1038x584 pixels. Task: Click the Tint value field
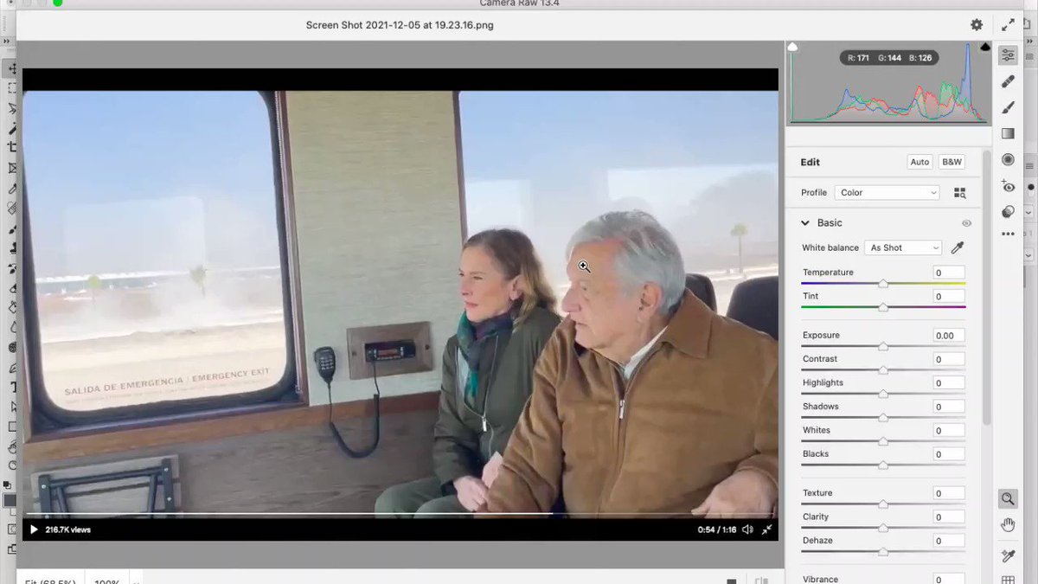(x=948, y=296)
